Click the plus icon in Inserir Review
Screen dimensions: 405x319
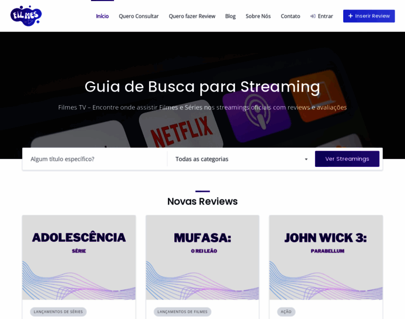tap(351, 16)
